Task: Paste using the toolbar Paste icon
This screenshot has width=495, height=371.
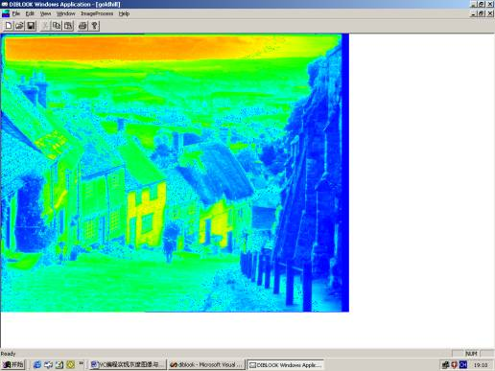Action: tap(68, 26)
